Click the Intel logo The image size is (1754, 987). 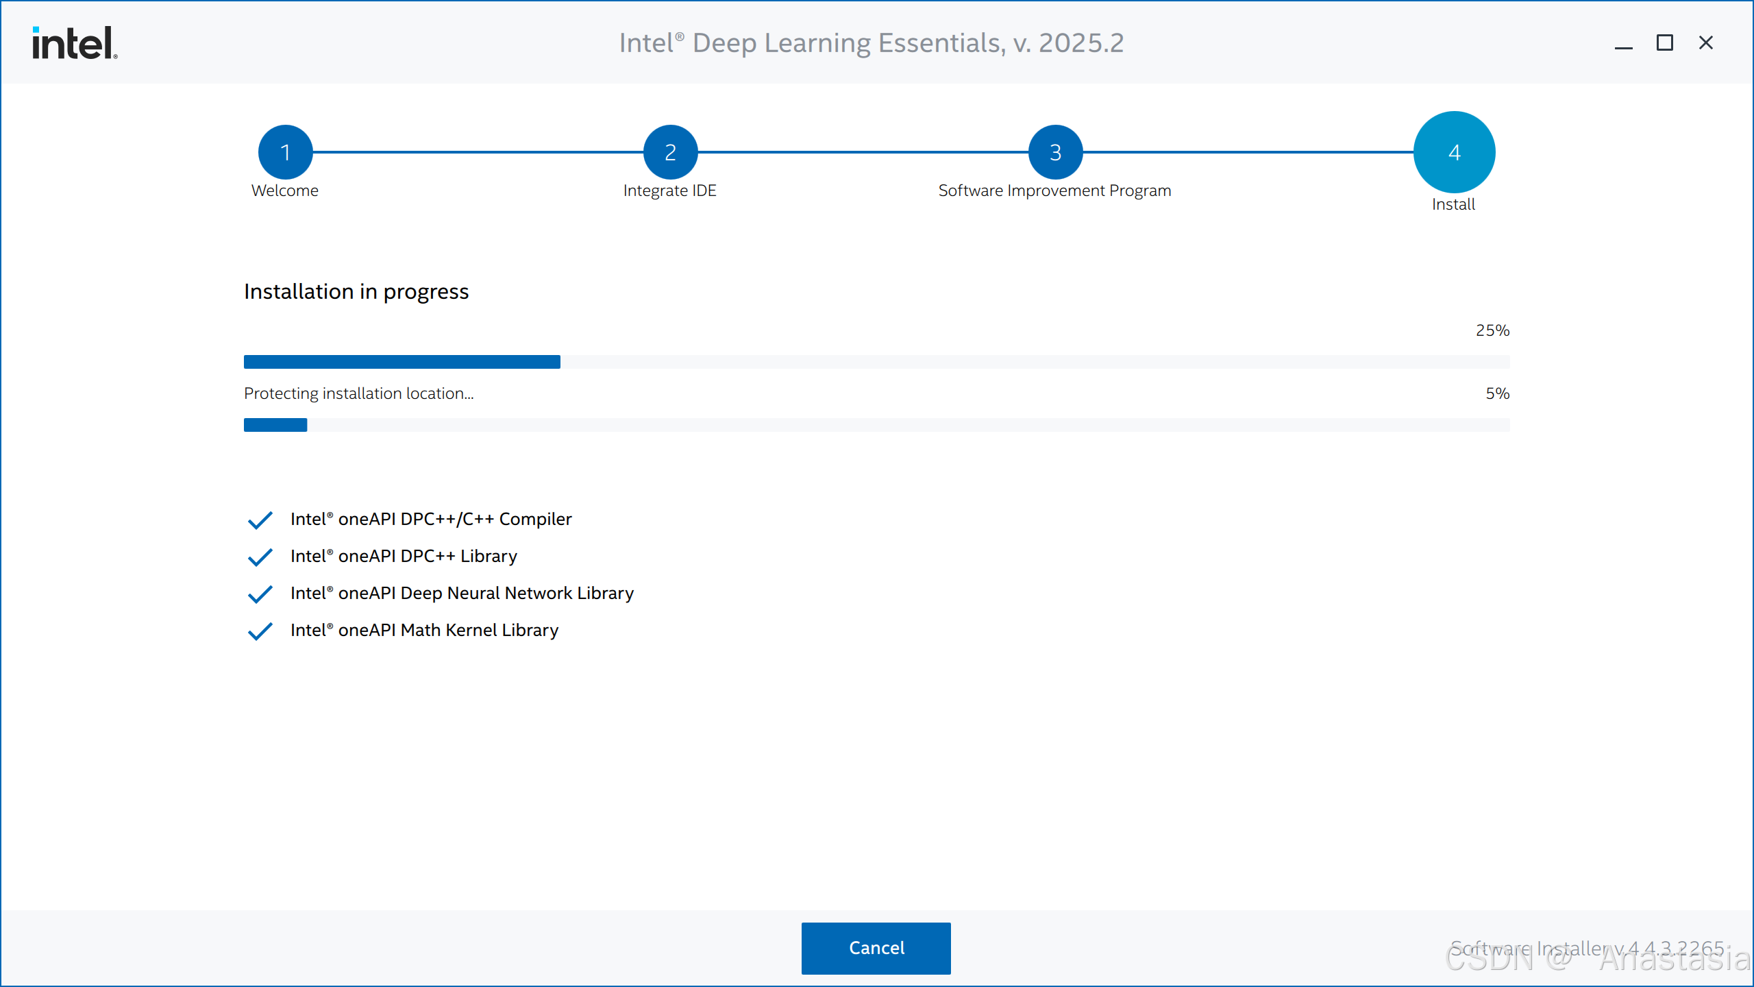tap(75, 42)
